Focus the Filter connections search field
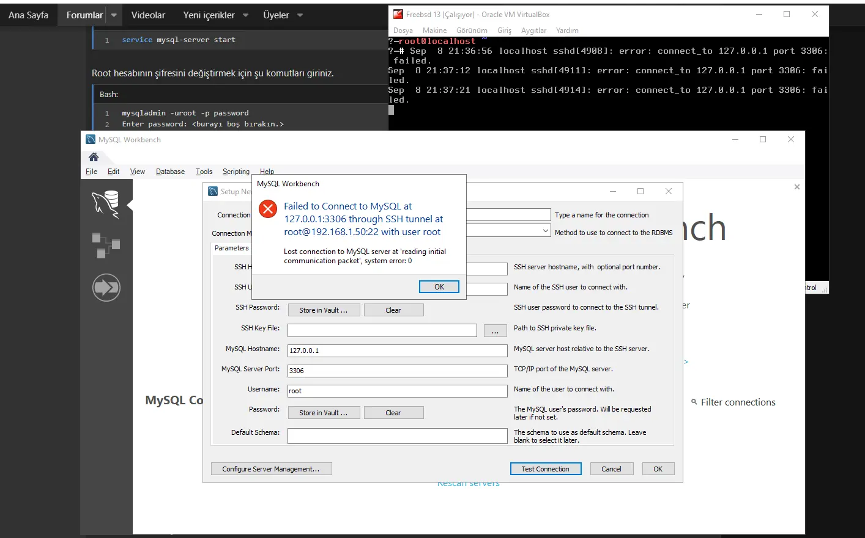This screenshot has width=865, height=538. pyautogui.click(x=738, y=402)
